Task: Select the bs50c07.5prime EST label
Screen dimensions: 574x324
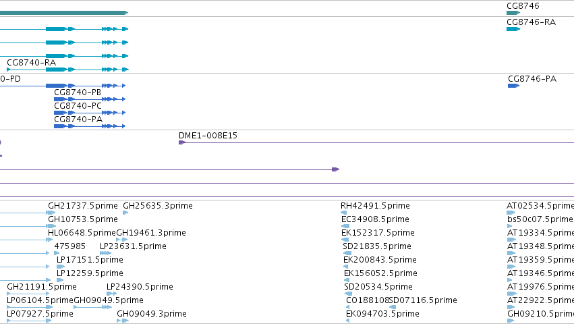Action: coord(540,219)
